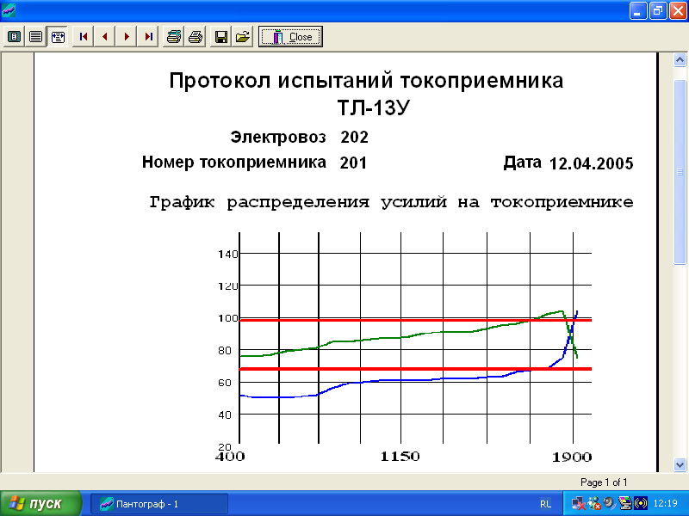This screenshot has width=689, height=516.
Task: Close the report preview
Action: click(x=290, y=36)
